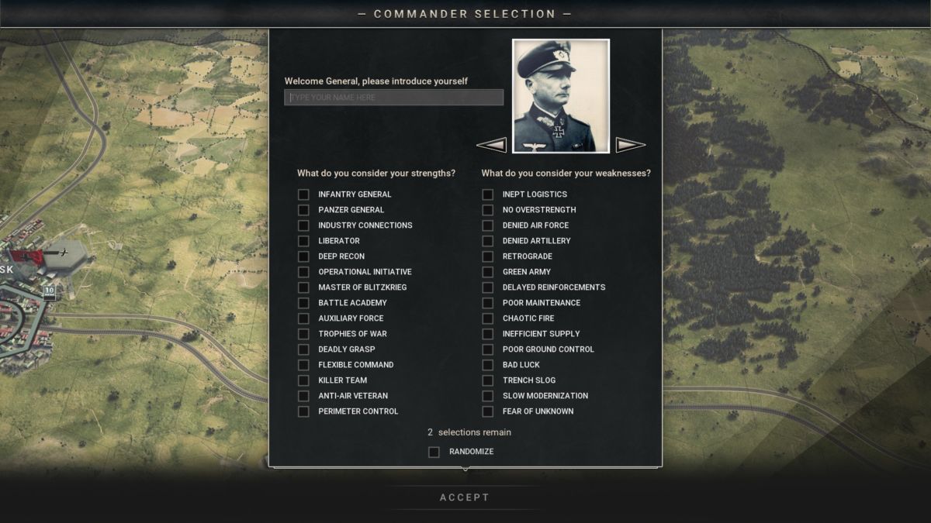Enable the Infantry General strength
This screenshot has height=523, width=931.
coord(303,194)
